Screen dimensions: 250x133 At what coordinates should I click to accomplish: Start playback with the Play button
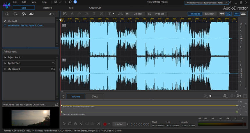[x=64, y=124]
